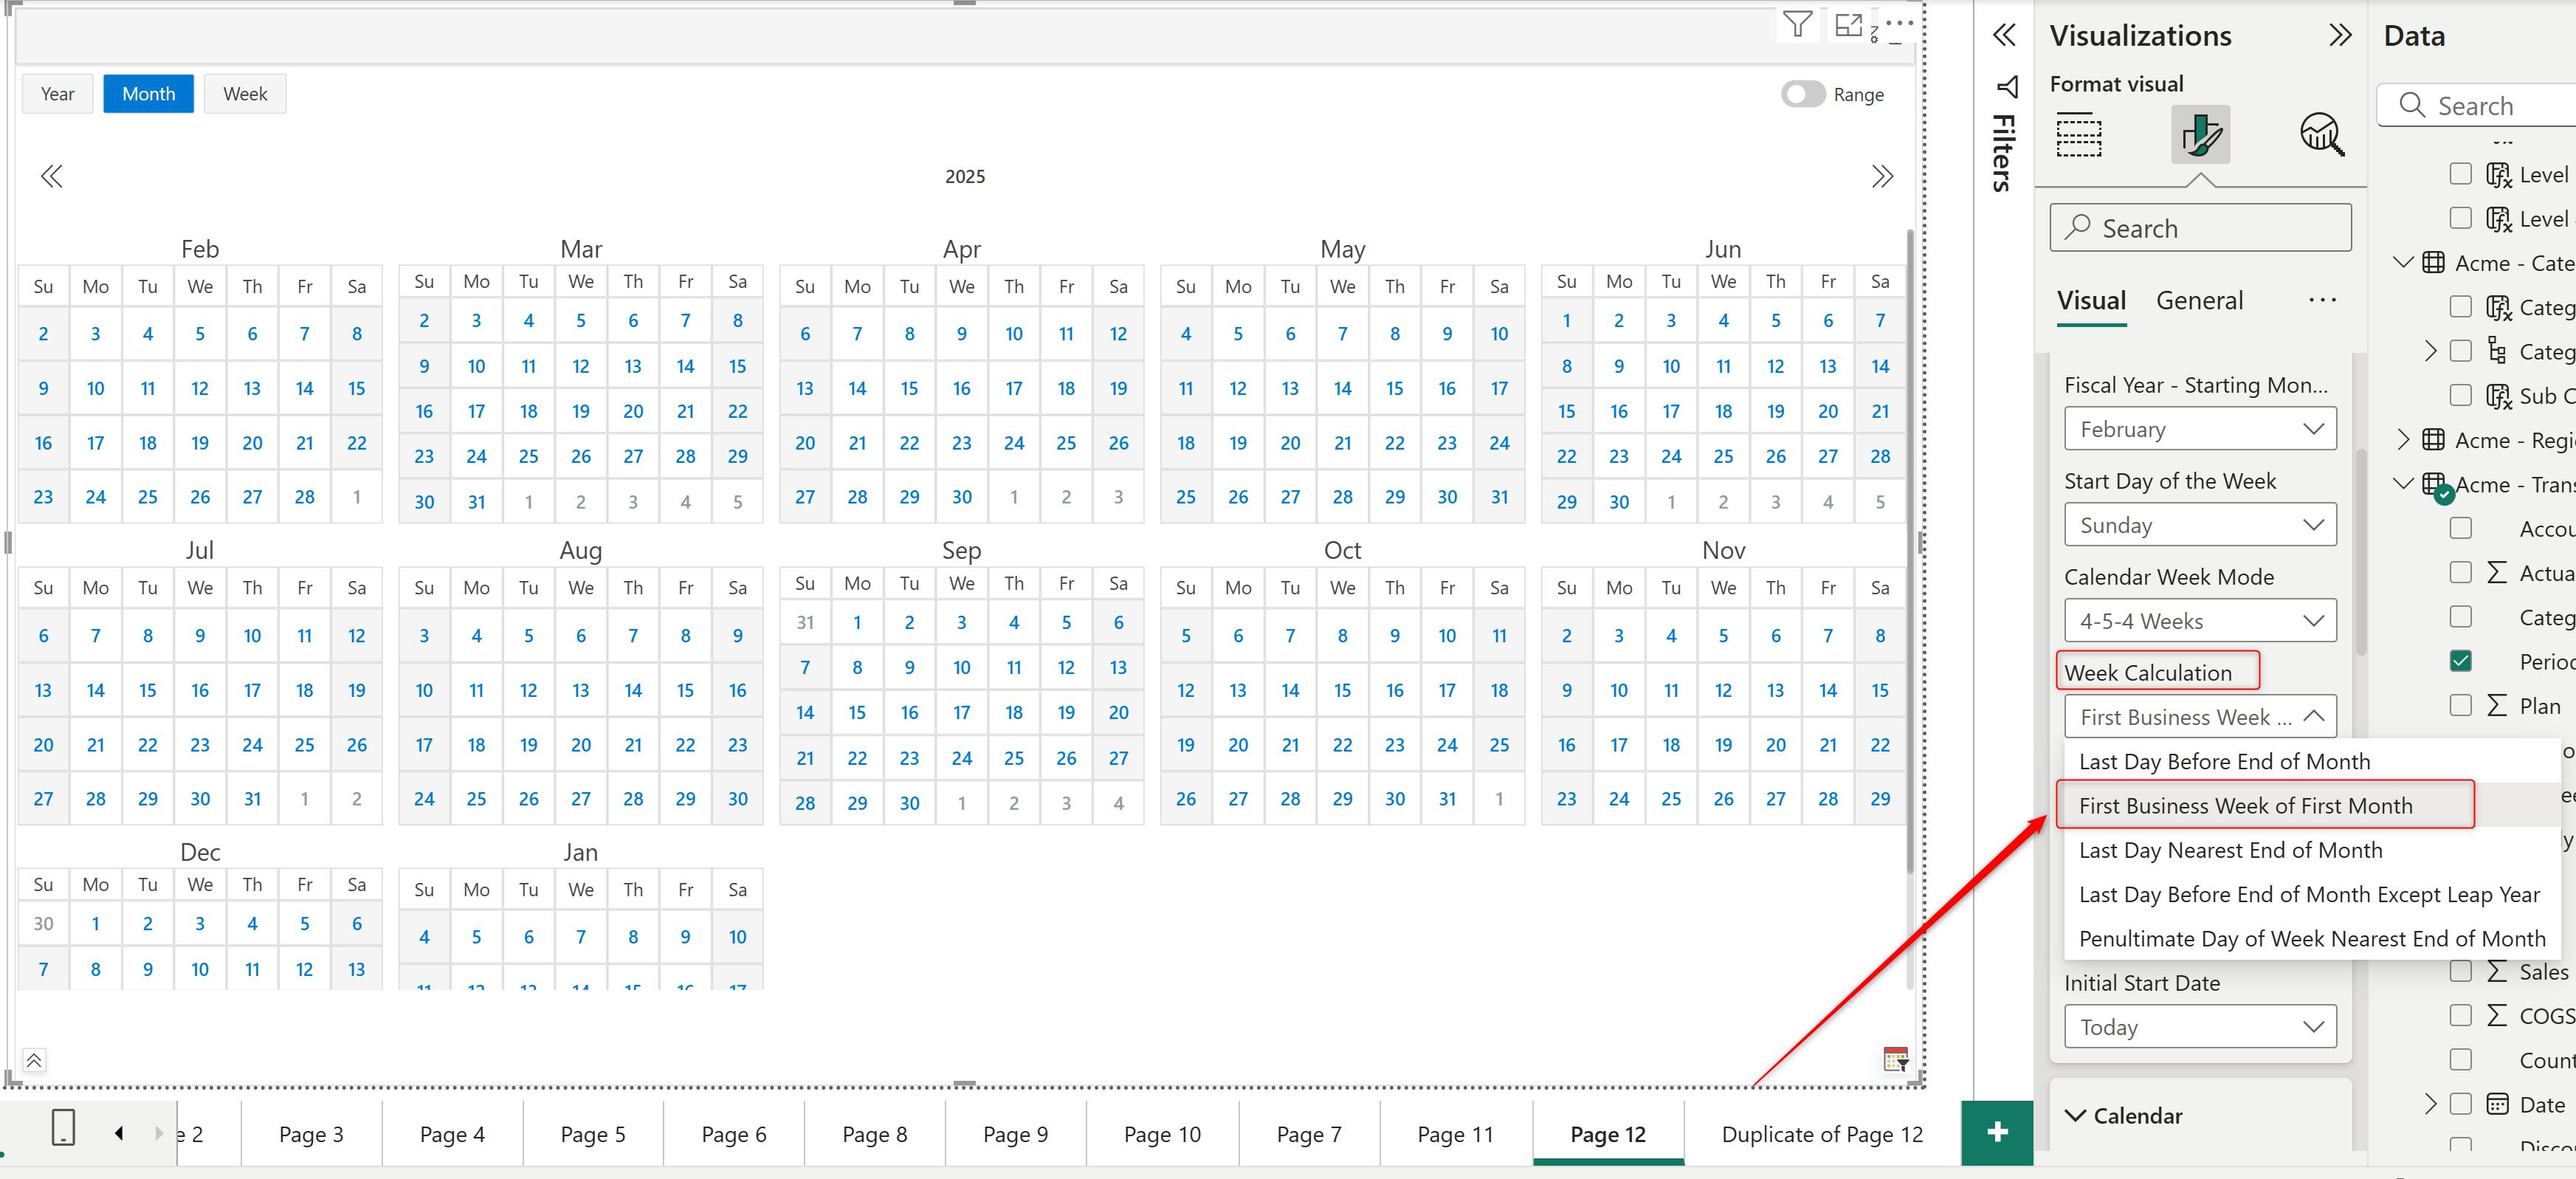Viewport: 2576px width, 1179px height.
Task: Collapse the Visualizations pane with the double chevron
Action: [2339, 36]
